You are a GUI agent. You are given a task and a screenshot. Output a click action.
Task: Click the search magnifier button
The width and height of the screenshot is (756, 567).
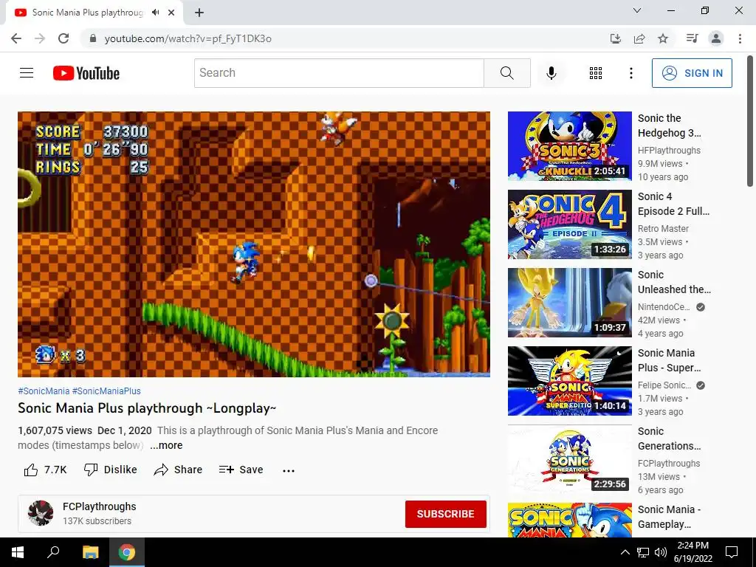pyautogui.click(x=506, y=73)
